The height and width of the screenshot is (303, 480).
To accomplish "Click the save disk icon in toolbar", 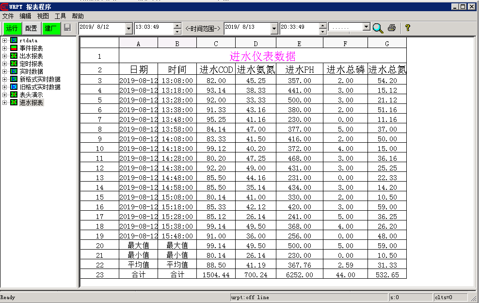I will pos(67,28).
